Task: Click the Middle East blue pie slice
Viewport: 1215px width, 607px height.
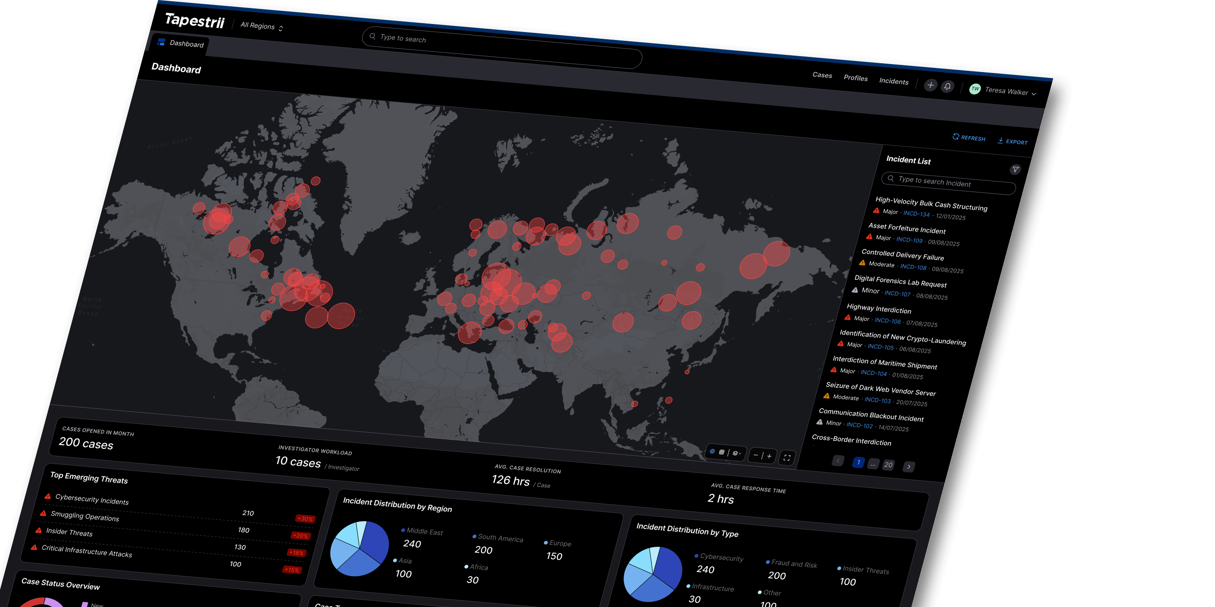Action: point(374,542)
